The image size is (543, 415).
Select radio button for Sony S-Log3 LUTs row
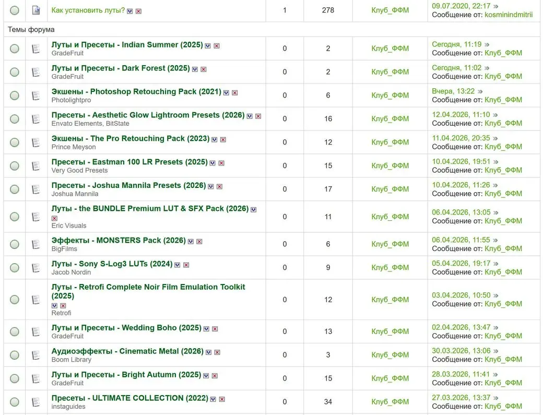15,268
